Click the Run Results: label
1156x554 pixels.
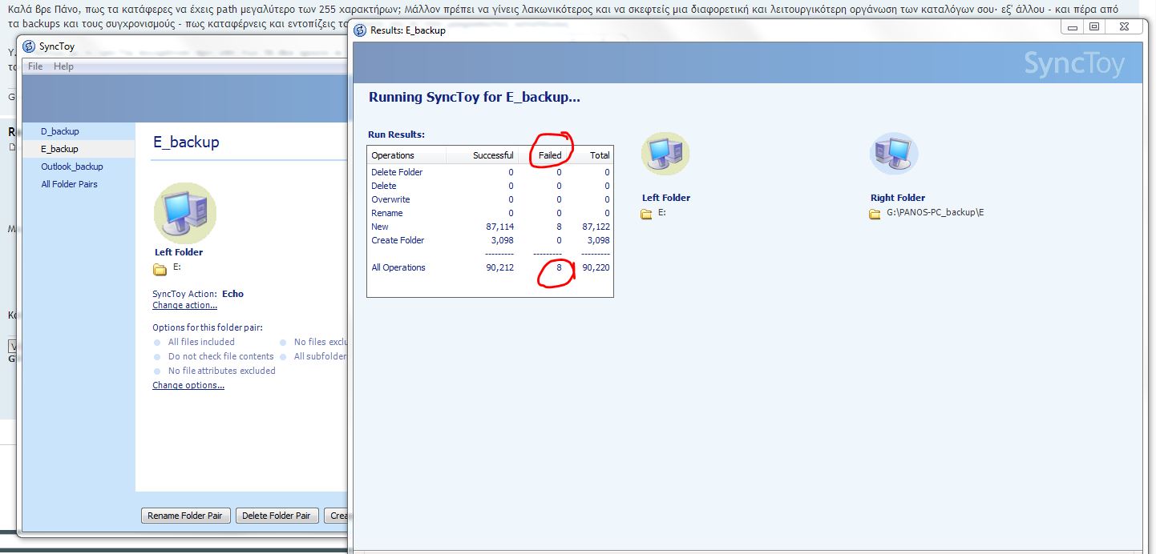396,134
